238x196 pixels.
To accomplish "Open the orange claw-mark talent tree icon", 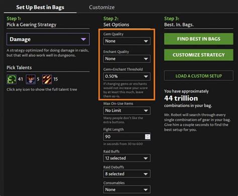I will 47,79.
